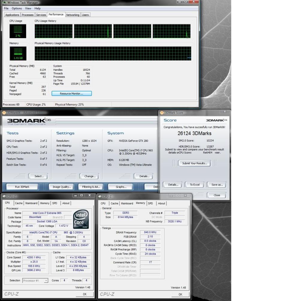The height and width of the screenshot is (301, 307).
Task: Click the Task Manager title bar icon
Action: tap(4, 2)
